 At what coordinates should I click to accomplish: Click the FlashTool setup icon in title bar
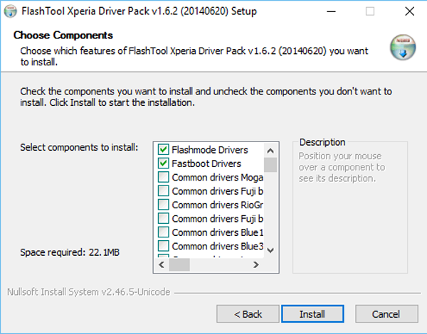pyautogui.click(x=11, y=11)
